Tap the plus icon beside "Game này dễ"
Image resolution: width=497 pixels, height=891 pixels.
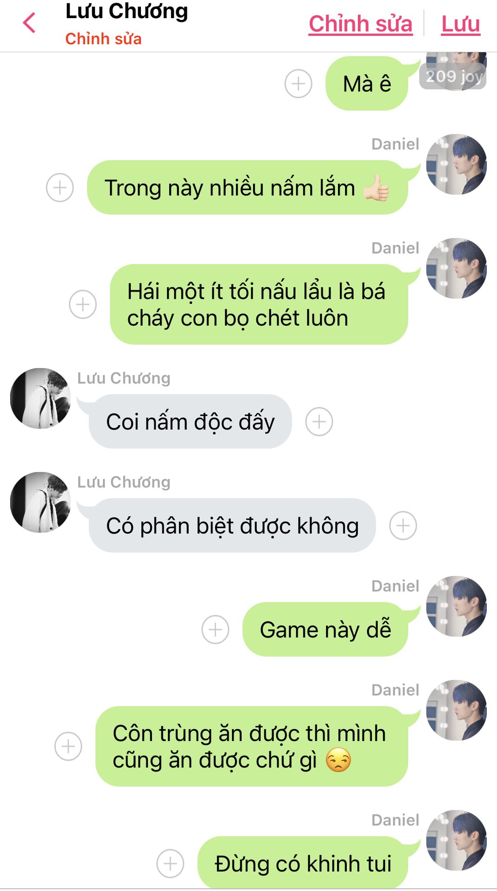pos(215,629)
